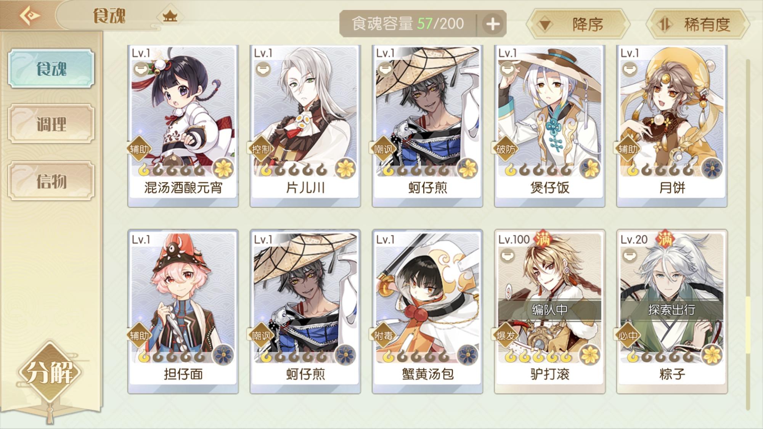The width and height of the screenshot is (763, 429).
Task: Add food soul capacity with plus icon
Action: coord(493,24)
